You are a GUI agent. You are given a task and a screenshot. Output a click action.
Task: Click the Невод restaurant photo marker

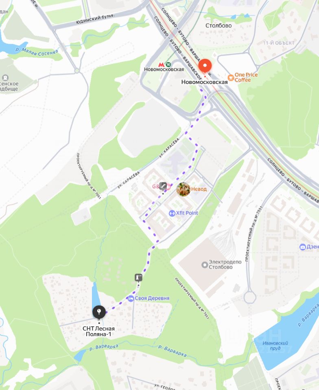click(183, 189)
